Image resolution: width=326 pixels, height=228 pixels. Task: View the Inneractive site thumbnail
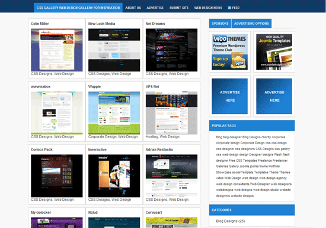114,176
